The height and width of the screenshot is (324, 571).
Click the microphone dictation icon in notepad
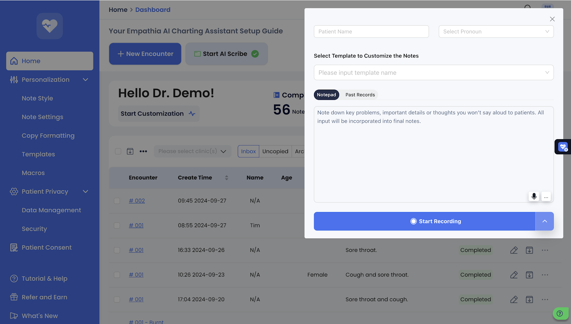[x=534, y=197]
